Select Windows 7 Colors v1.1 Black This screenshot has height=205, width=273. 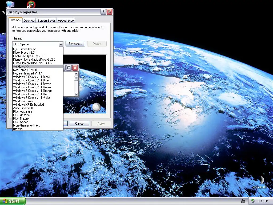(38, 77)
